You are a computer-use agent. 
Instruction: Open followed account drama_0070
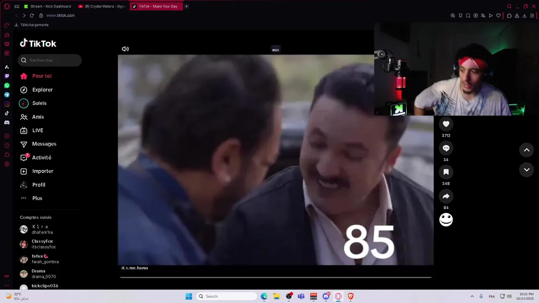click(x=43, y=274)
